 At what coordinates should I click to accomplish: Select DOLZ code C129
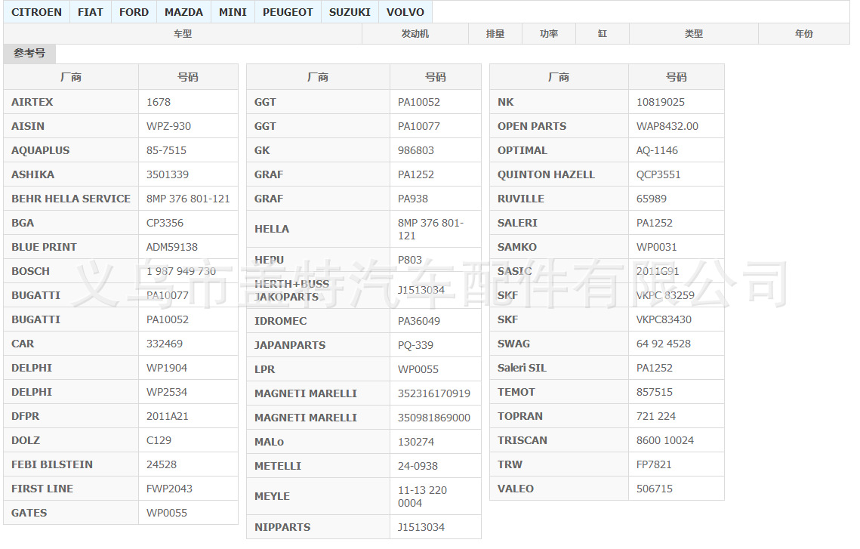(188, 440)
